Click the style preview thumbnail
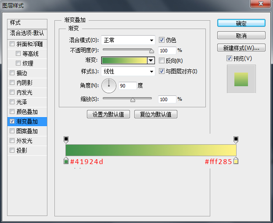 [241, 79]
